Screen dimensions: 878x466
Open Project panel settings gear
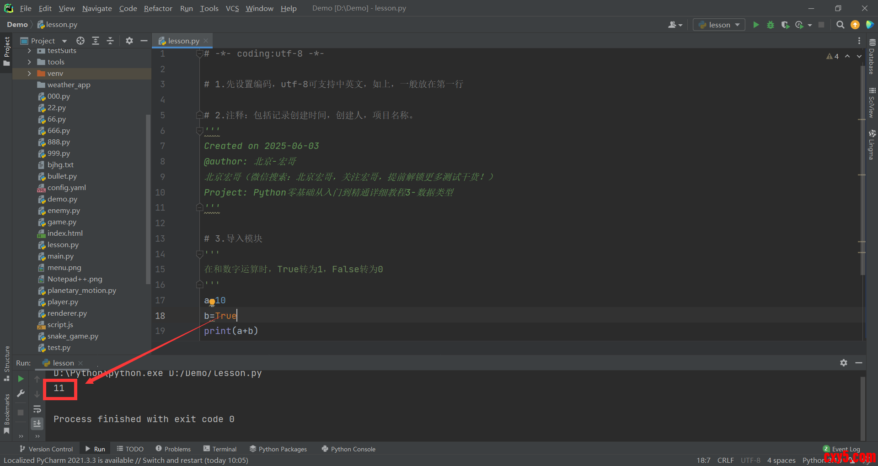click(129, 41)
